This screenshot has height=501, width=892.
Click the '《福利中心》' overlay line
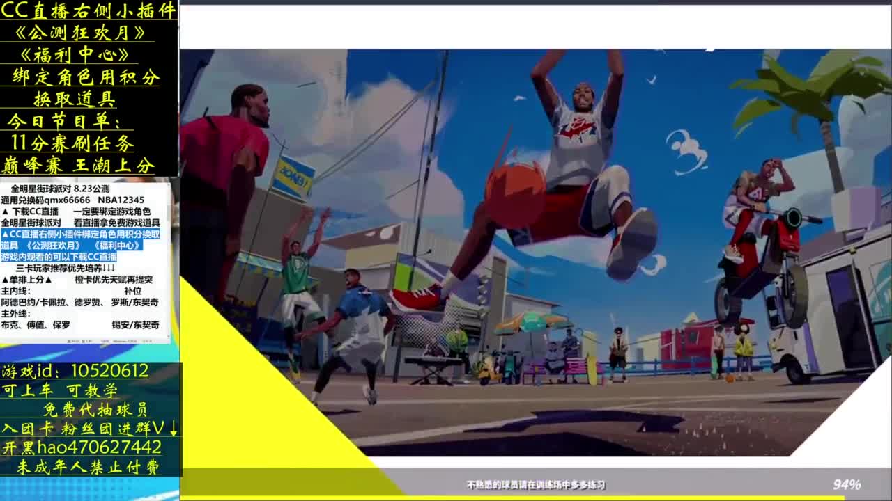[75, 55]
